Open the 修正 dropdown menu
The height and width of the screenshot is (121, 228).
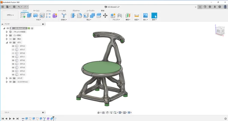tap(89, 20)
